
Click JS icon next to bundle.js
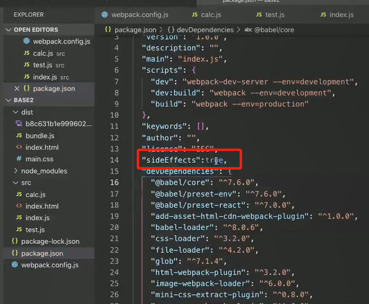coord(19,135)
